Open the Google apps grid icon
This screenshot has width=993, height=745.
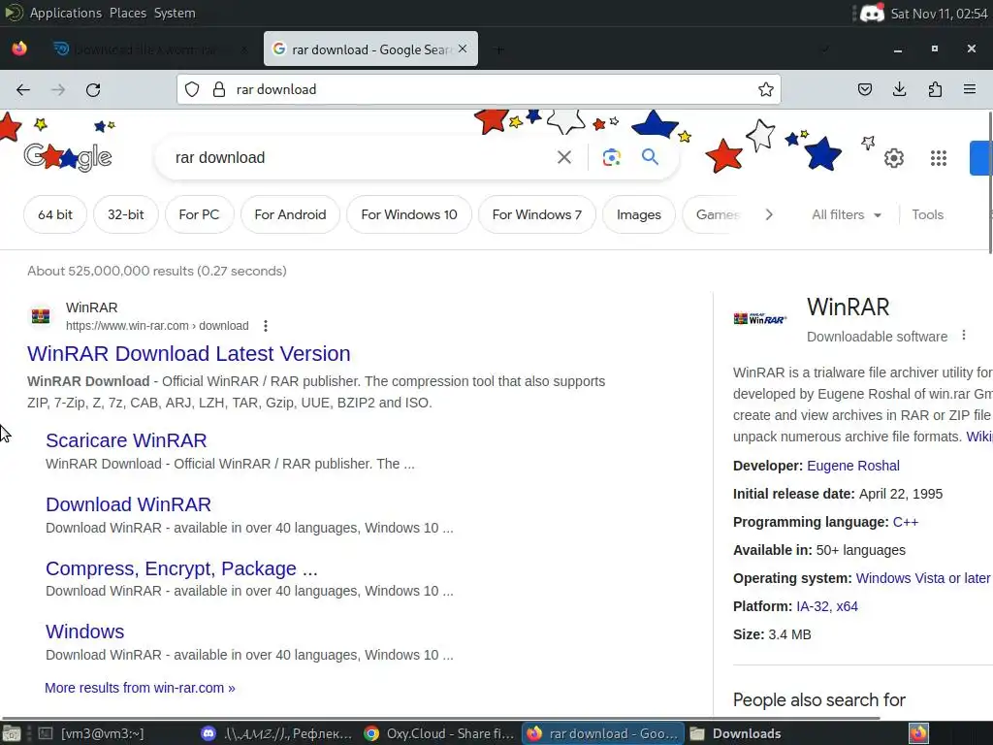tap(939, 158)
